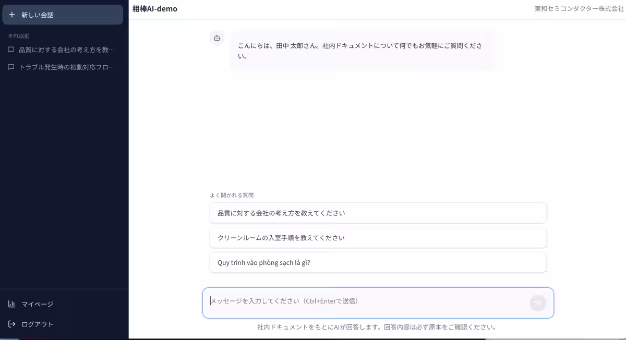Click the bot avatar icon beside greeting

coord(217,38)
